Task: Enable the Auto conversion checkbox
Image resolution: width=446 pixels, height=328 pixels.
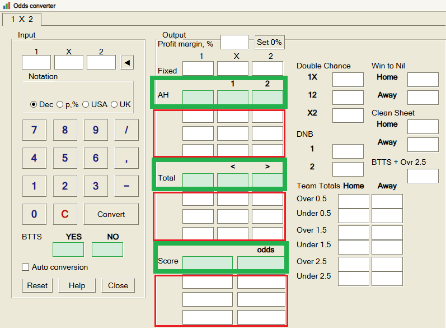Action: (26, 267)
